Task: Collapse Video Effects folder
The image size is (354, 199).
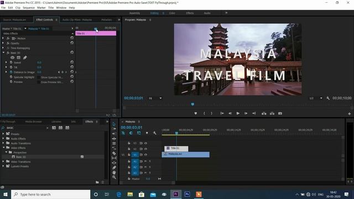Action: click(4, 148)
